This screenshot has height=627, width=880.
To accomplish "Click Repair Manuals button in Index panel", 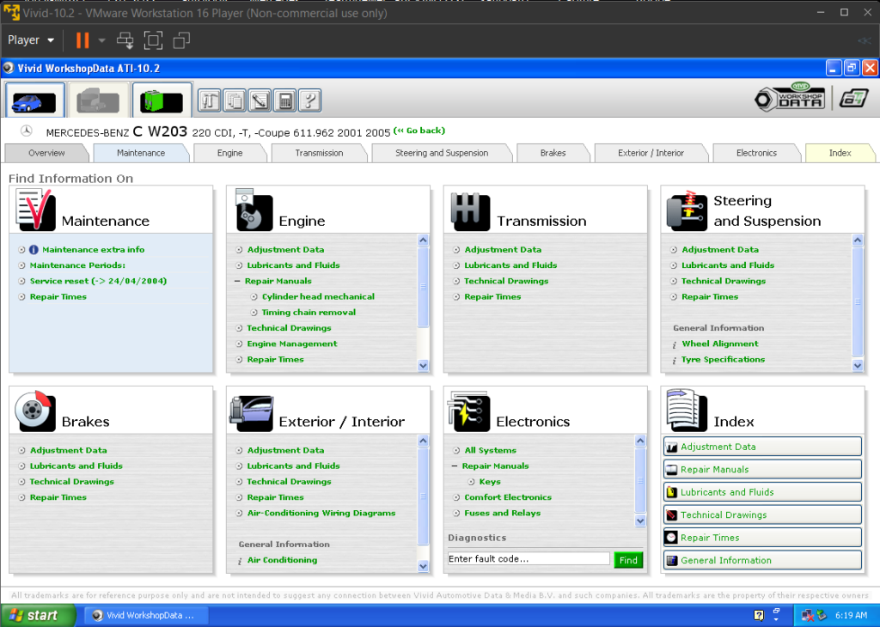I will pos(763,470).
